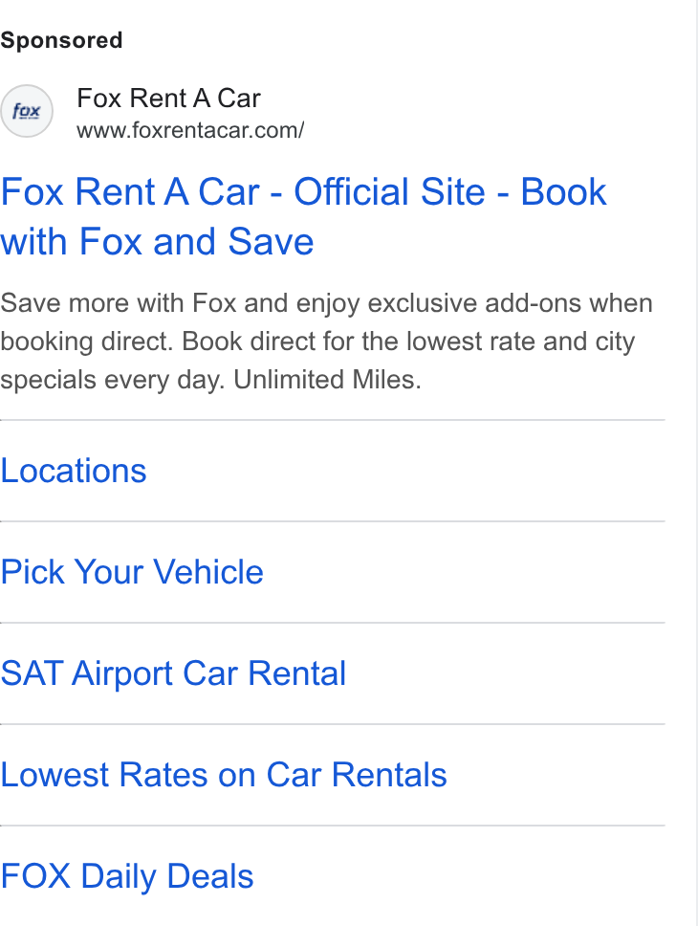Click 'booking direct' in the ad description
The width and height of the screenshot is (698, 926).
[x=87, y=342]
